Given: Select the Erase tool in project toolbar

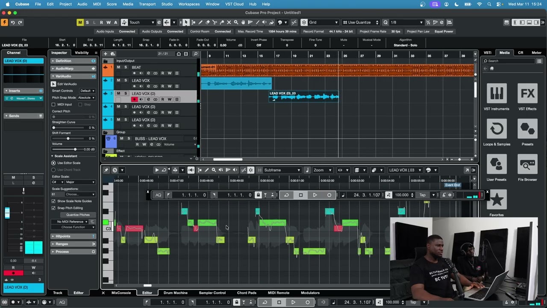Looking at the screenshot, I should [x=208, y=22].
